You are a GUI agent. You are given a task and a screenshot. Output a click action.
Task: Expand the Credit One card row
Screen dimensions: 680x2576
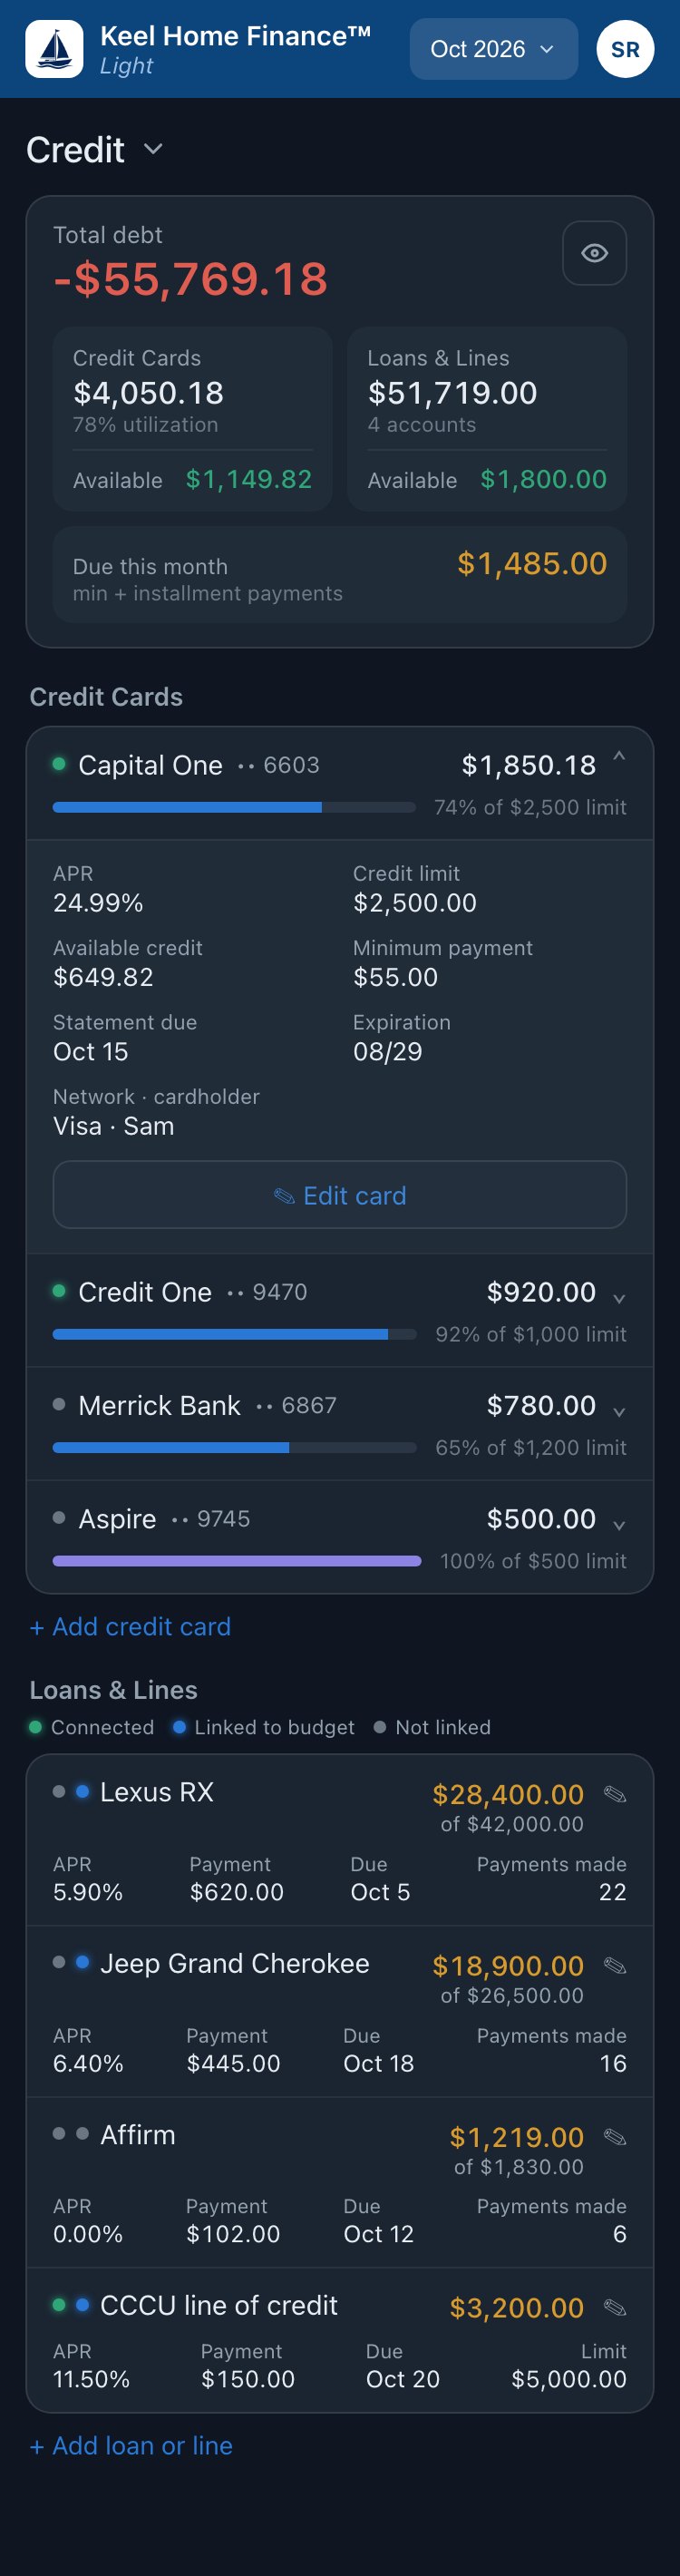(x=619, y=1298)
